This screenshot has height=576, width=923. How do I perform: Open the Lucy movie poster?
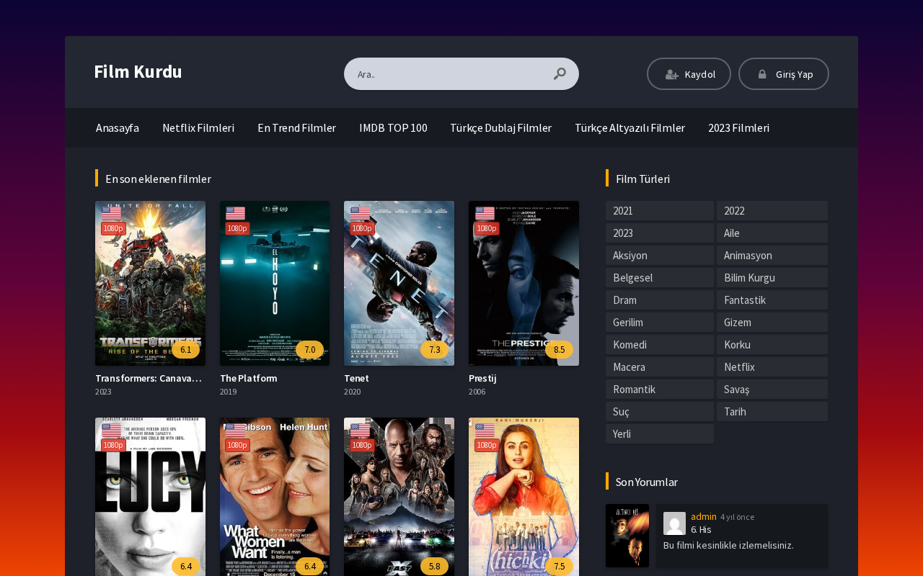tap(150, 497)
